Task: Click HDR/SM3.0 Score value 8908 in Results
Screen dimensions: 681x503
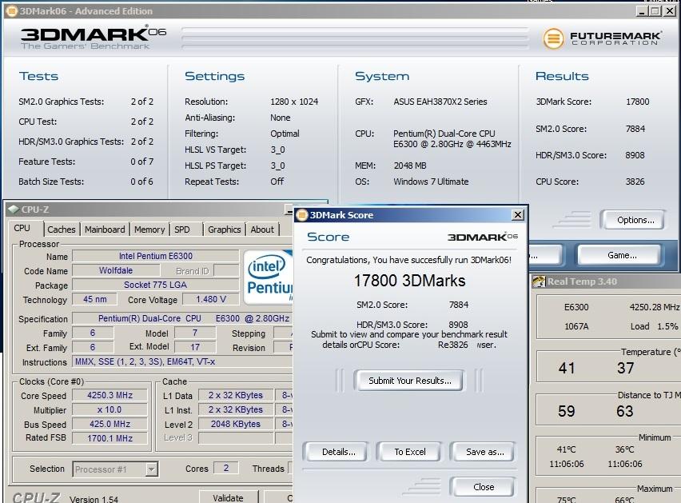Action: tap(635, 155)
